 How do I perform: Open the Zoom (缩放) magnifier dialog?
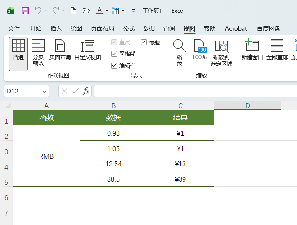pos(180,53)
